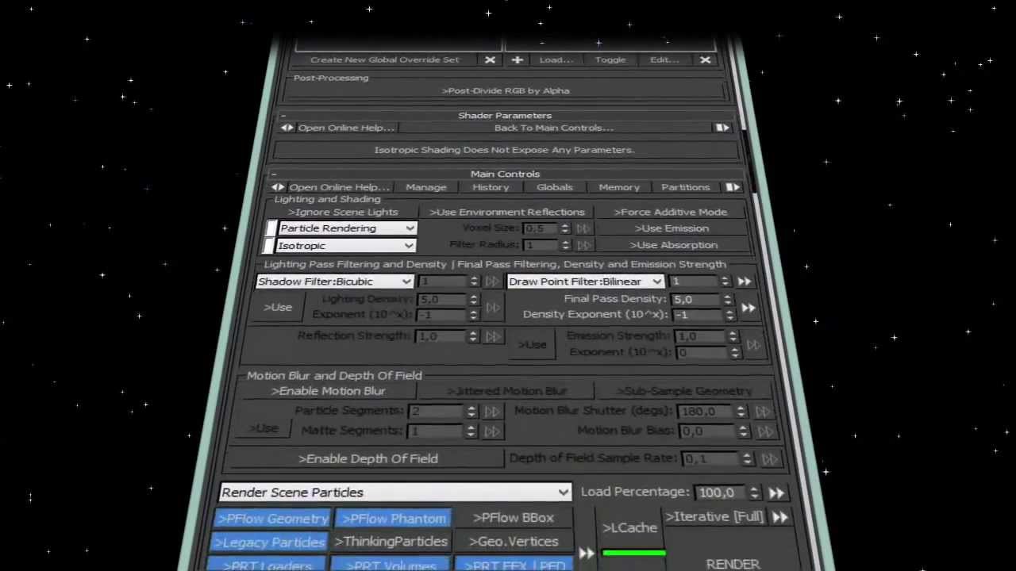Open the Partitions menu
1016x571 pixels.
tap(685, 187)
